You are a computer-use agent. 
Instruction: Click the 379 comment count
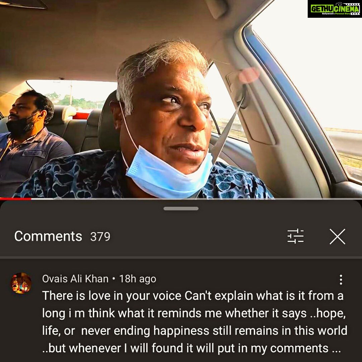pyautogui.click(x=100, y=237)
